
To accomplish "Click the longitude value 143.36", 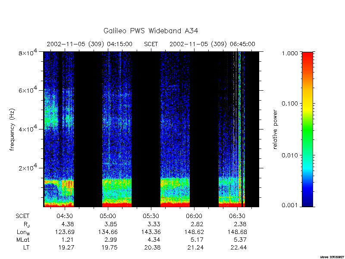I will (151, 232).
